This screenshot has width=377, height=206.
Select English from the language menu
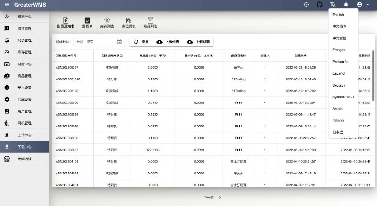pyautogui.click(x=338, y=15)
